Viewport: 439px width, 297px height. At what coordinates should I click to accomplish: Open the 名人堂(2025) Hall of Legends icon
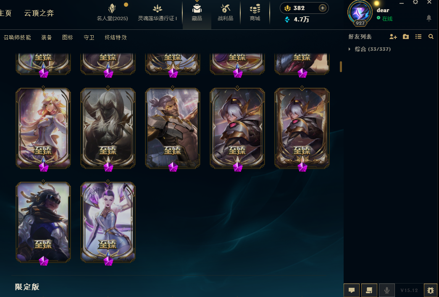tap(112, 9)
